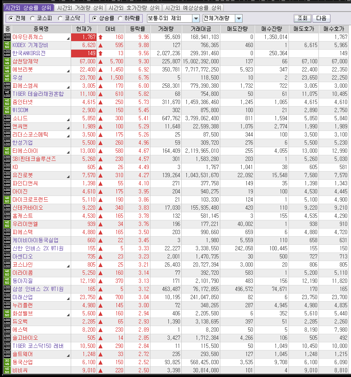Image resolution: width=351 pixels, height=377 pixels.
Task: Click margin badge icon beside 유진로봇
Action: pyautogui.click(x=7, y=175)
